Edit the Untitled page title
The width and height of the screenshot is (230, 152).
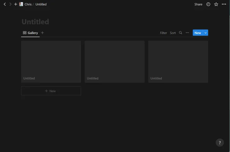point(35,22)
